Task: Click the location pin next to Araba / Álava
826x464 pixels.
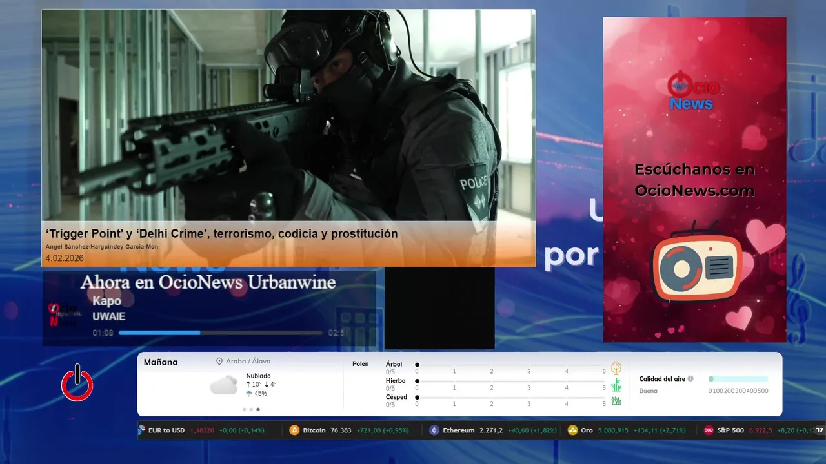Action: tap(219, 362)
